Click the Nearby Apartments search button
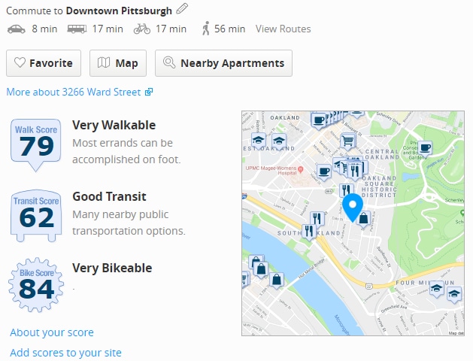The width and height of the screenshot is (473, 361). coord(223,63)
